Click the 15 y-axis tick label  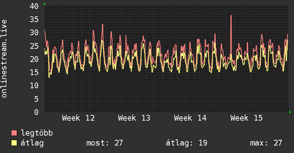coord(34,73)
